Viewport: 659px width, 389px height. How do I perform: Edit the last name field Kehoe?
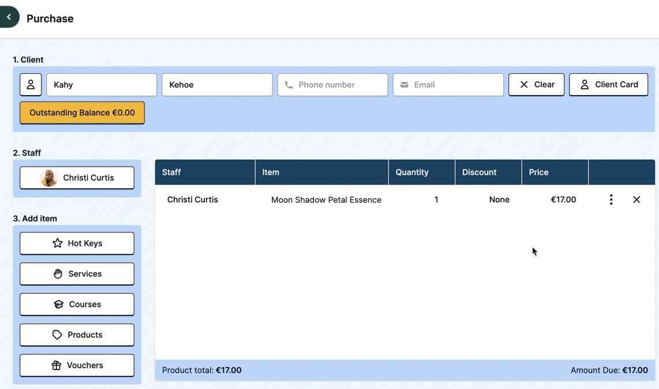tap(218, 85)
